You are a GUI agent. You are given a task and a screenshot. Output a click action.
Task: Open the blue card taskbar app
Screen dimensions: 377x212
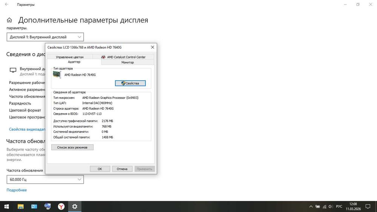[34, 206]
